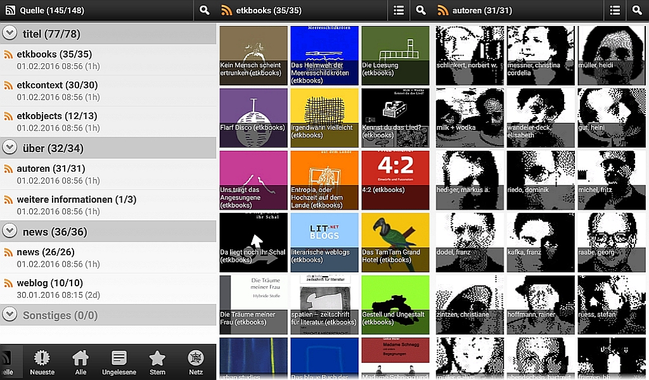The height and width of the screenshot is (380, 649).
Task: Filter unread items with Ungelesene icon
Action: (119, 361)
